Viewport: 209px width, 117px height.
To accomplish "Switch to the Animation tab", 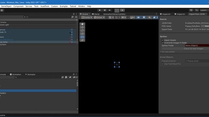I will (x=15, y=74).
